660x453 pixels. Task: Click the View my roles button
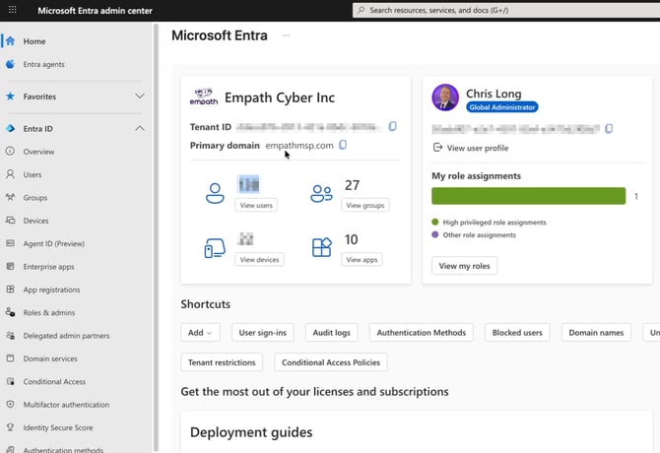coord(464,266)
